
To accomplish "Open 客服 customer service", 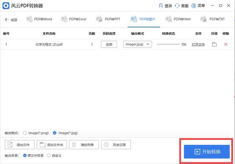I will (x=182, y=6).
